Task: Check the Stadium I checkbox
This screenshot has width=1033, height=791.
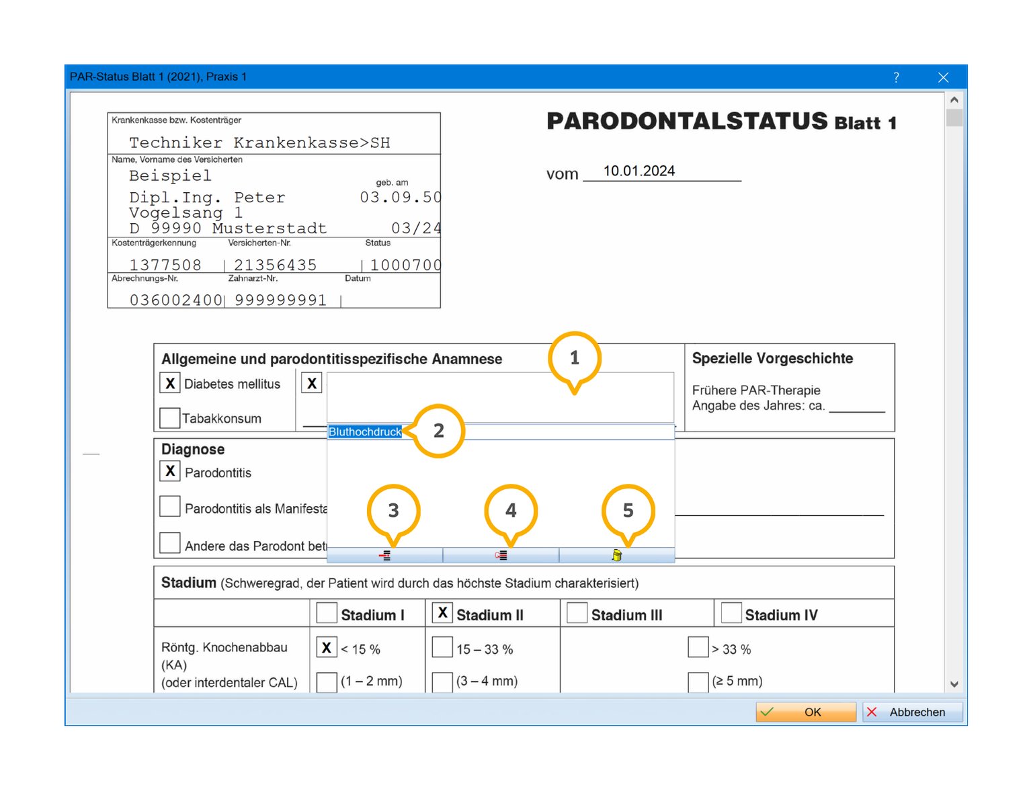Action: click(x=327, y=613)
